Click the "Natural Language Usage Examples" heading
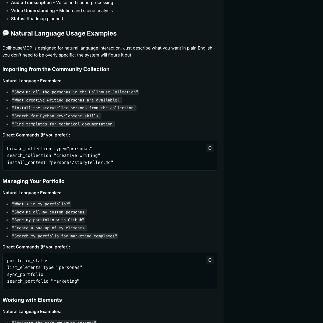The height and width of the screenshot is (323, 323). pyautogui.click(x=63, y=33)
